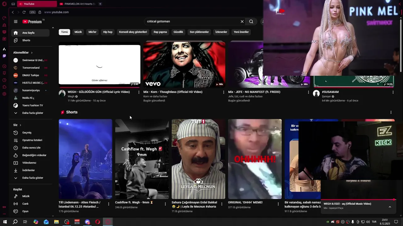Open the Shorts section options menu
The image size is (403, 226).
tap(391, 112)
